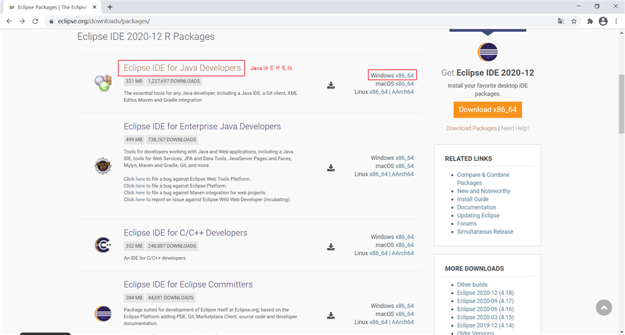625x335 pixels.
Task: Open Eclipse IDE for Eclipse Committers
Action: click(188, 284)
